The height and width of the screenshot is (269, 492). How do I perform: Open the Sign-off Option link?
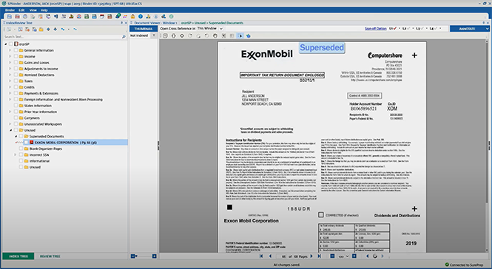pos(376,29)
